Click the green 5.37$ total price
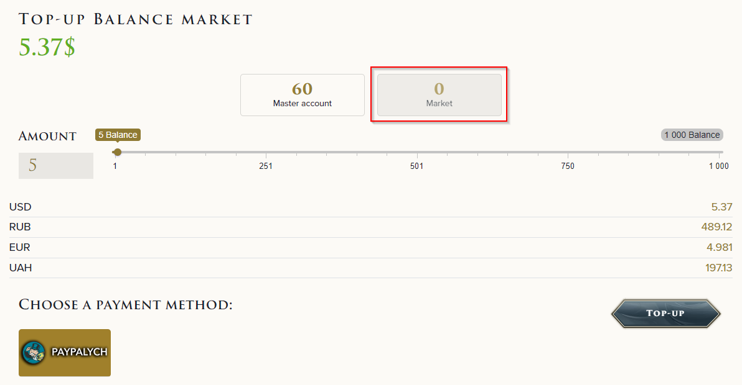Image resolution: width=742 pixels, height=385 pixels. tap(47, 47)
